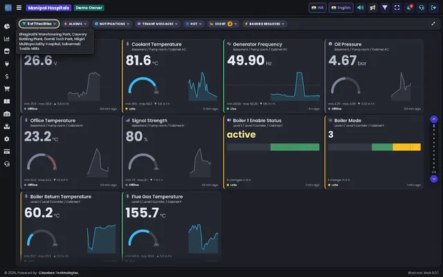Click the Boiler Mode status timeline bar
Screen dimensions: 443x277
[x=374, y=147]
